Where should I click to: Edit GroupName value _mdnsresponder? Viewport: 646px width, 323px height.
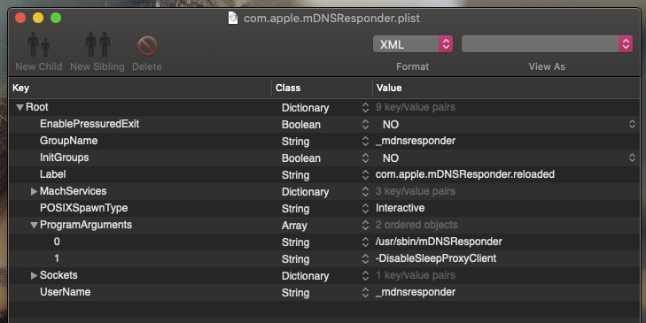pyautogui.click(x=416, y=141)
